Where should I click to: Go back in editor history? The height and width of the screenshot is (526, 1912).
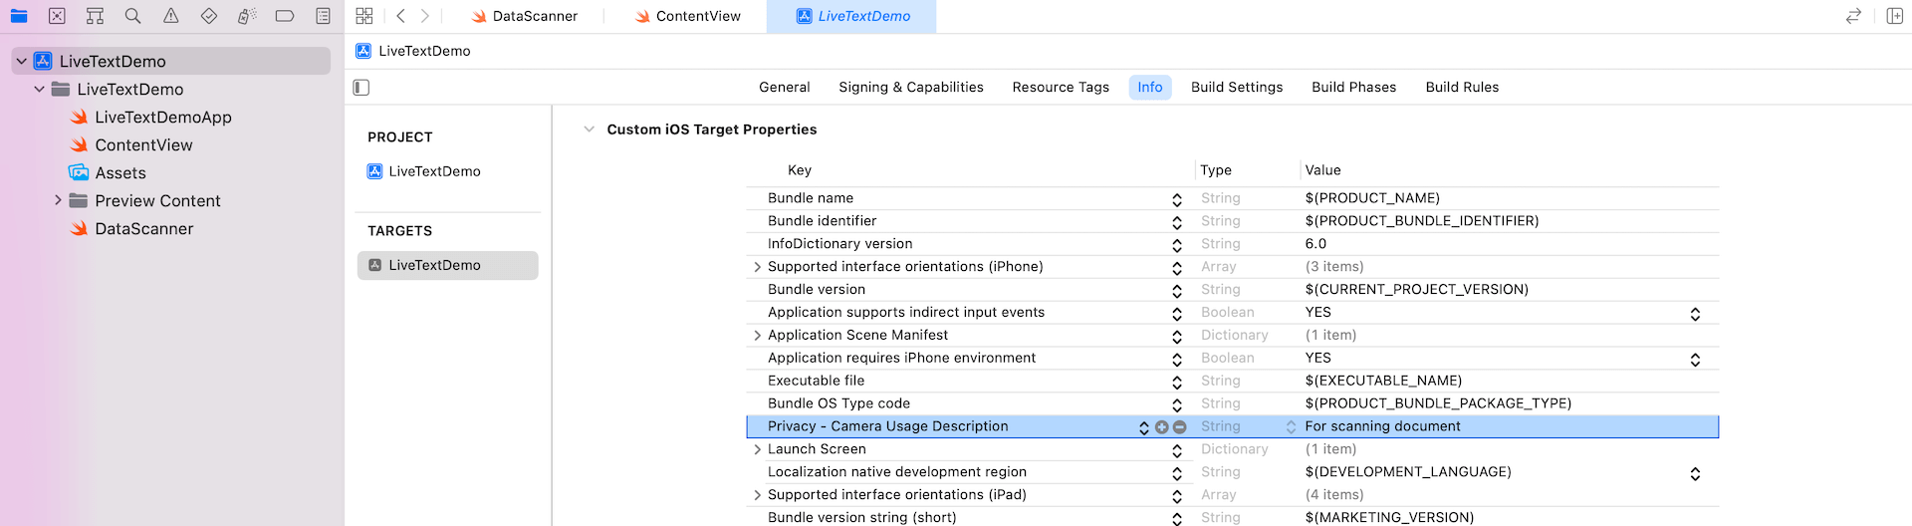[x=400, y=16]
